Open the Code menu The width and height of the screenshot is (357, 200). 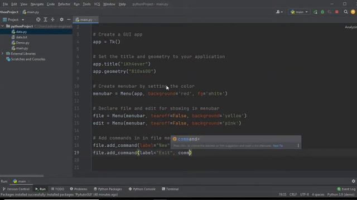coord(51,4)
